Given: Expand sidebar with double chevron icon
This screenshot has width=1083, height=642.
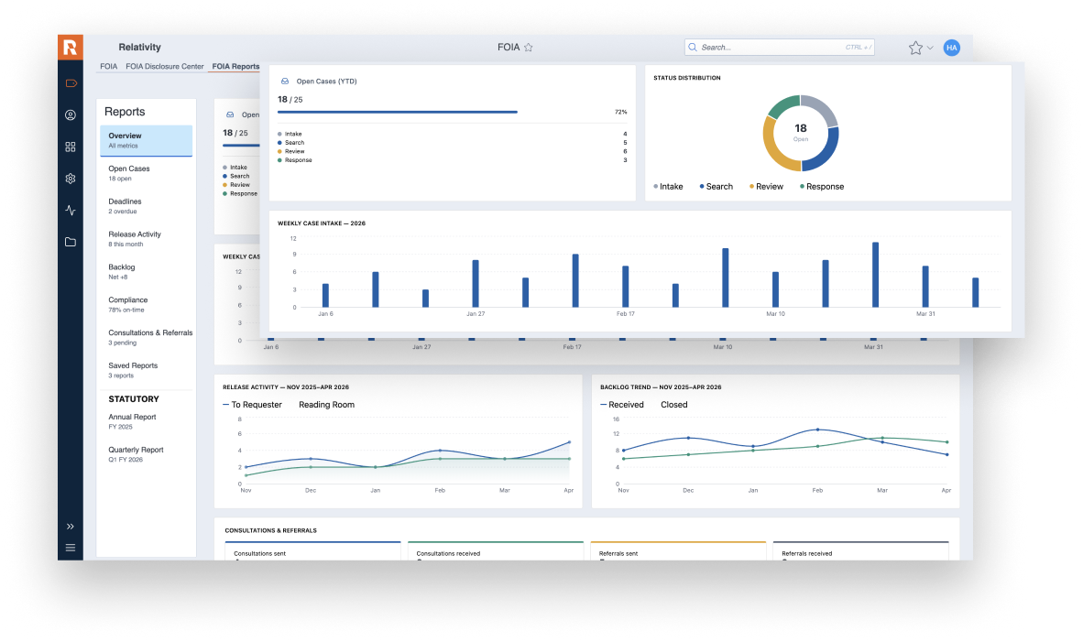Looking at the screenshot, I should pyautogui.click(x=71, y=527).
